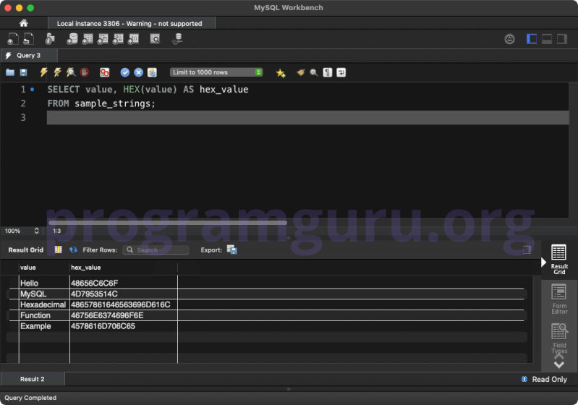The width and height of the screenshot is (578, 405).
Task: Open the inspector for selected object
Action: tap(50, 39)
